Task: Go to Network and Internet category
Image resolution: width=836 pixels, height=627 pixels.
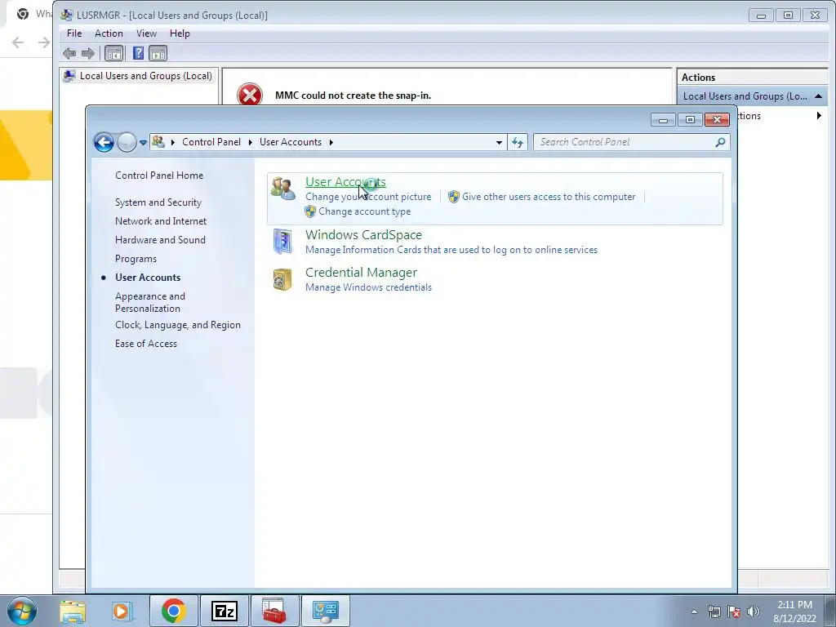Action: pos(161,220)
